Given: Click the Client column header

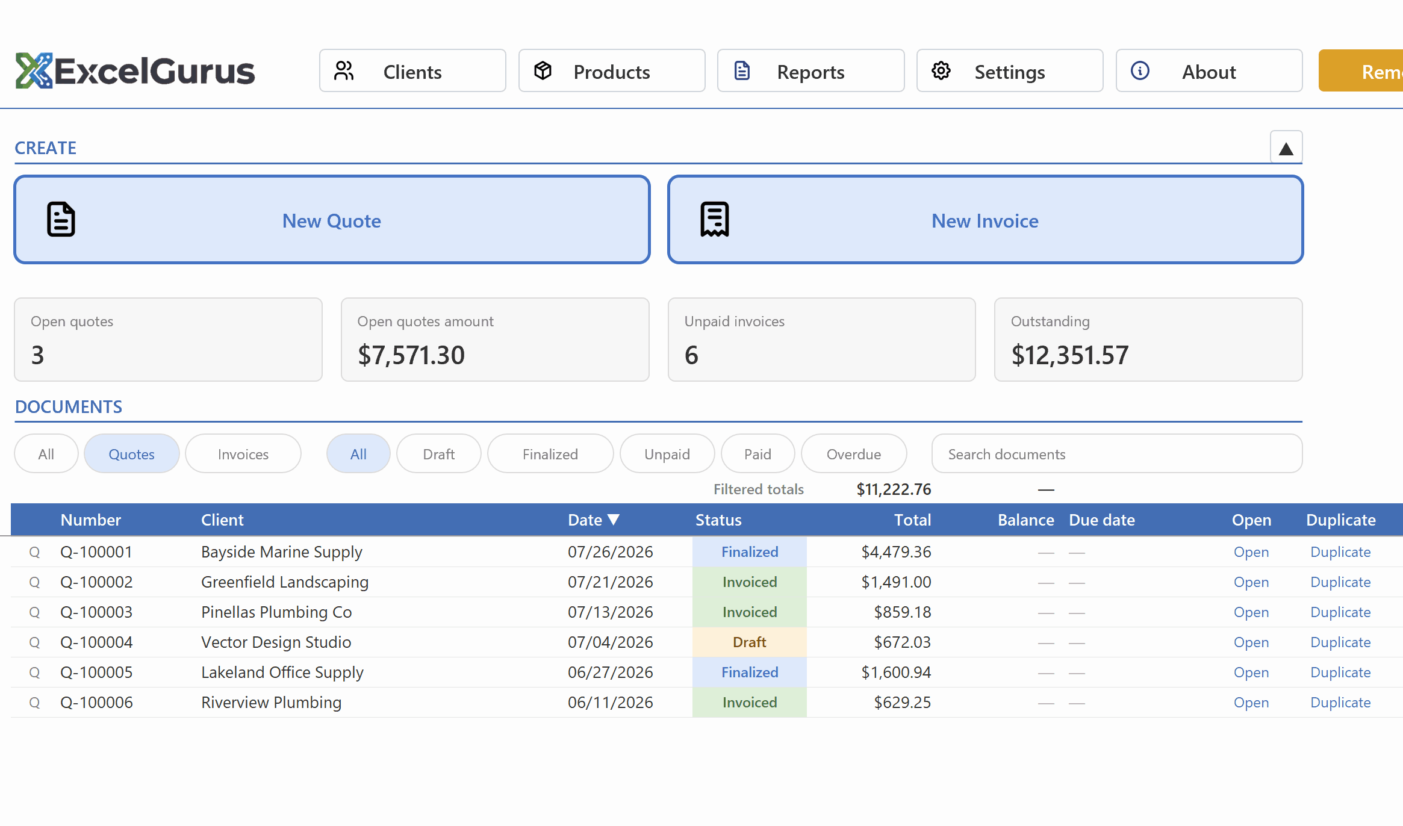Looking at the screenshot, I should [x=222, y=520].
